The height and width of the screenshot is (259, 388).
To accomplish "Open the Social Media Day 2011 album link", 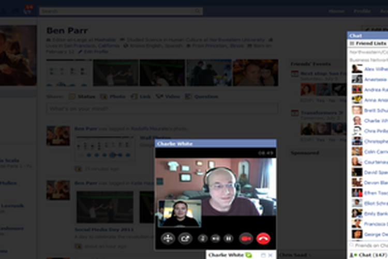I will [104, 229].
